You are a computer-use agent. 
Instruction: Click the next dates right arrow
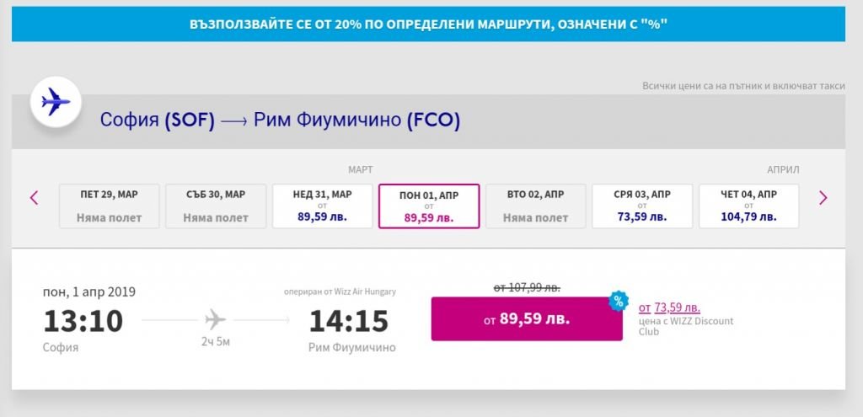click(823, 198)
